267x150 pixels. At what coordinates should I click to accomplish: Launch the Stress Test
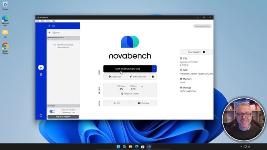coord(115,77)
